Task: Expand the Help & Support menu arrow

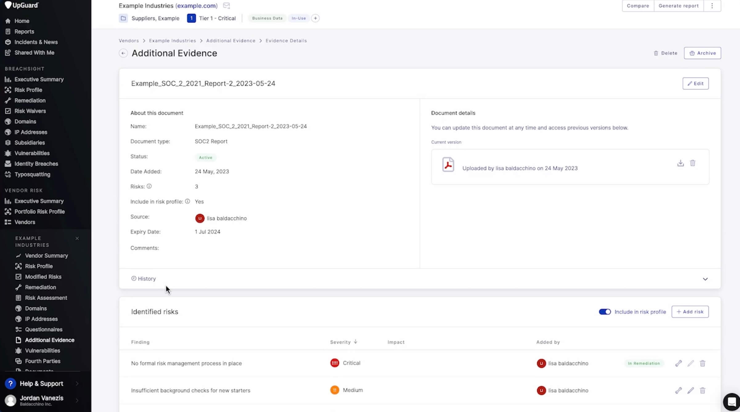Action: 77,384
